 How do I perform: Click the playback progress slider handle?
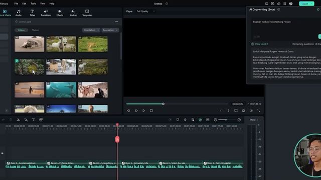(x=163, y=104)
